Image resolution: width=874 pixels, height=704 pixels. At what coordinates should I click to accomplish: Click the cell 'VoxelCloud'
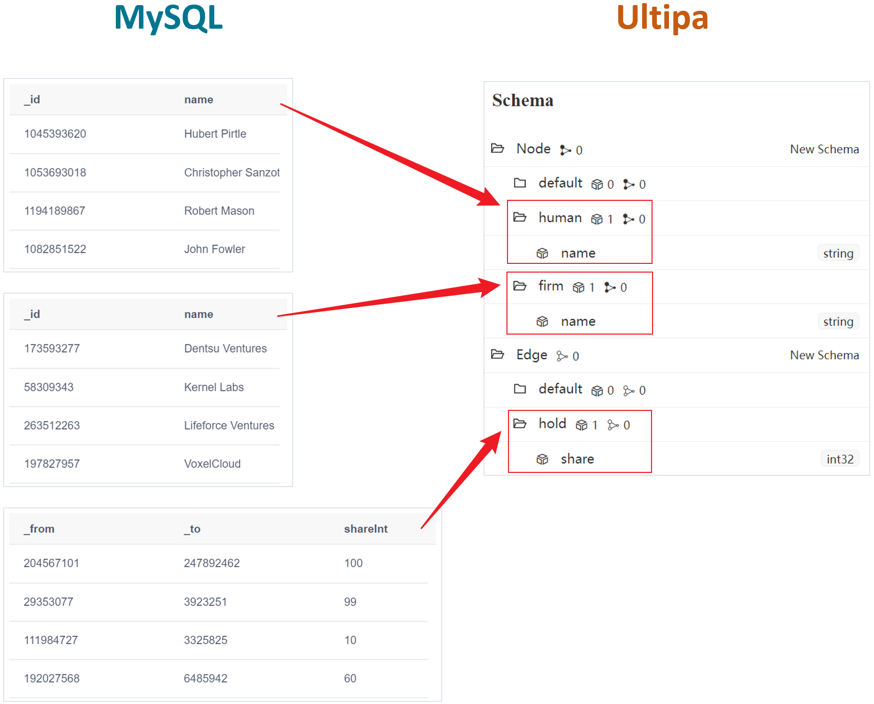(x=212, y=464)
